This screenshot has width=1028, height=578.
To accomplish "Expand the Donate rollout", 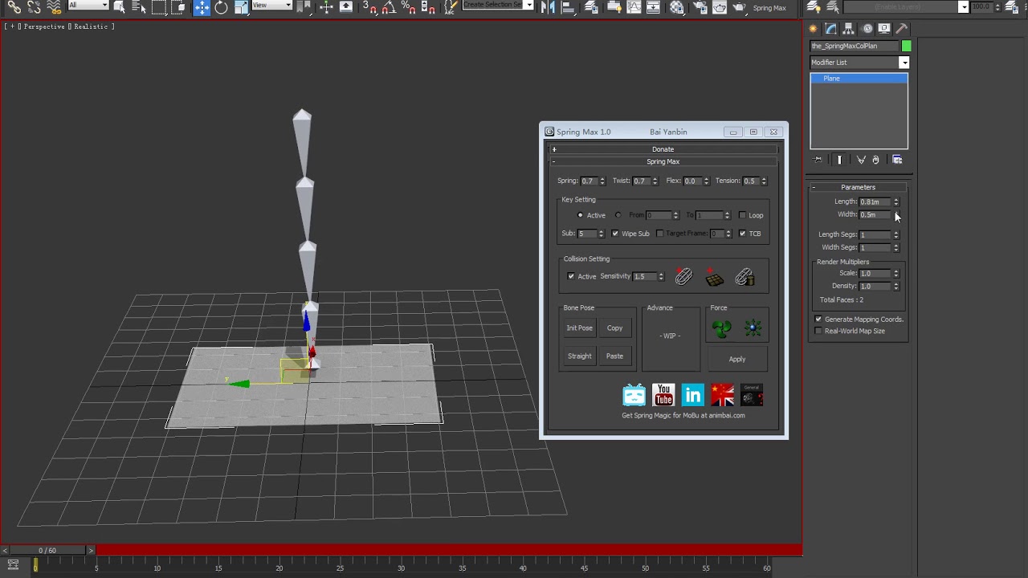I will (663, 149).
